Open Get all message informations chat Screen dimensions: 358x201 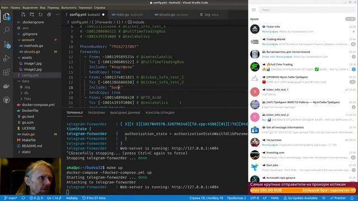tap(303, 130)
